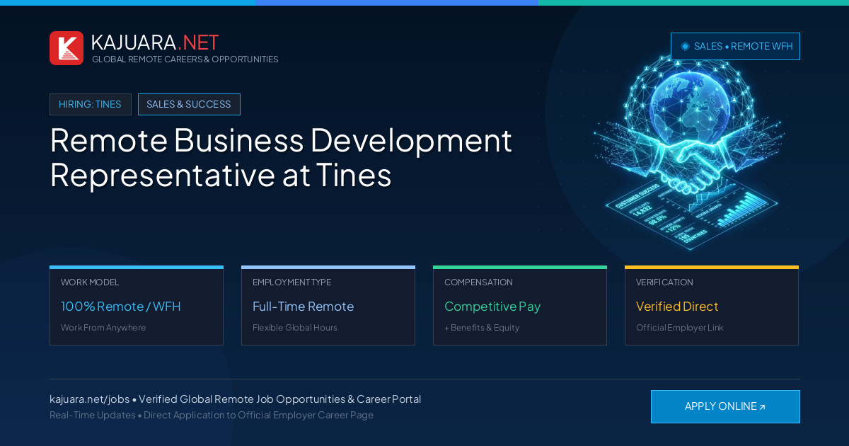This screenshot has height=446, width=849.
Task: Click the 'SALES • REMOTE WFH' badge
Action: pos(735,46)
